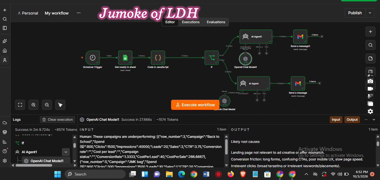Image resolution: width=380 pixels, height=180 pixels.
Task: Click the INPUT panel vertical scrollbar
Action: pos(226,147)
